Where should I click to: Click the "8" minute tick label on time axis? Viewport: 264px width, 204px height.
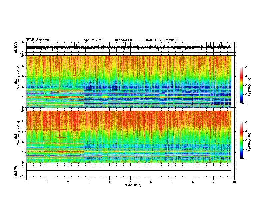pos(193,182)
